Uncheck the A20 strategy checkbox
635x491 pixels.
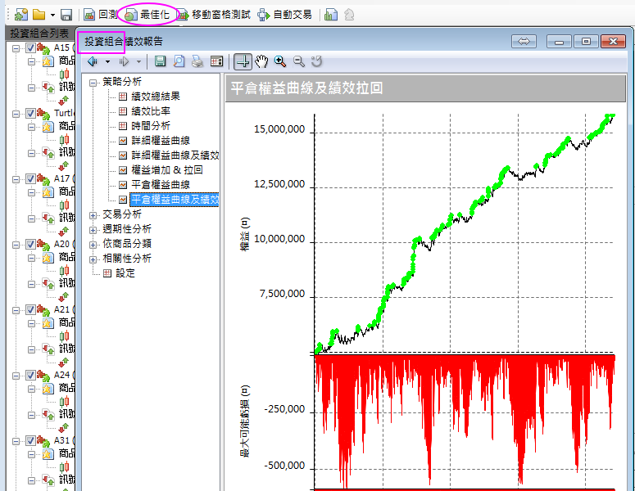click(x=31, y=245)
